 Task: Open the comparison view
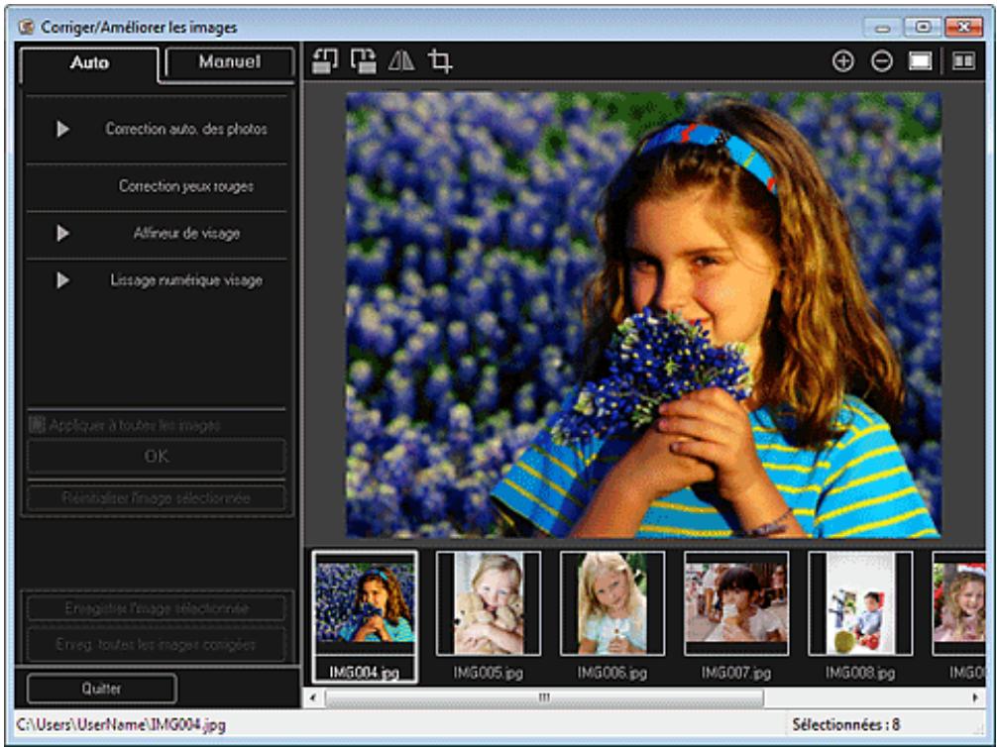965,61
